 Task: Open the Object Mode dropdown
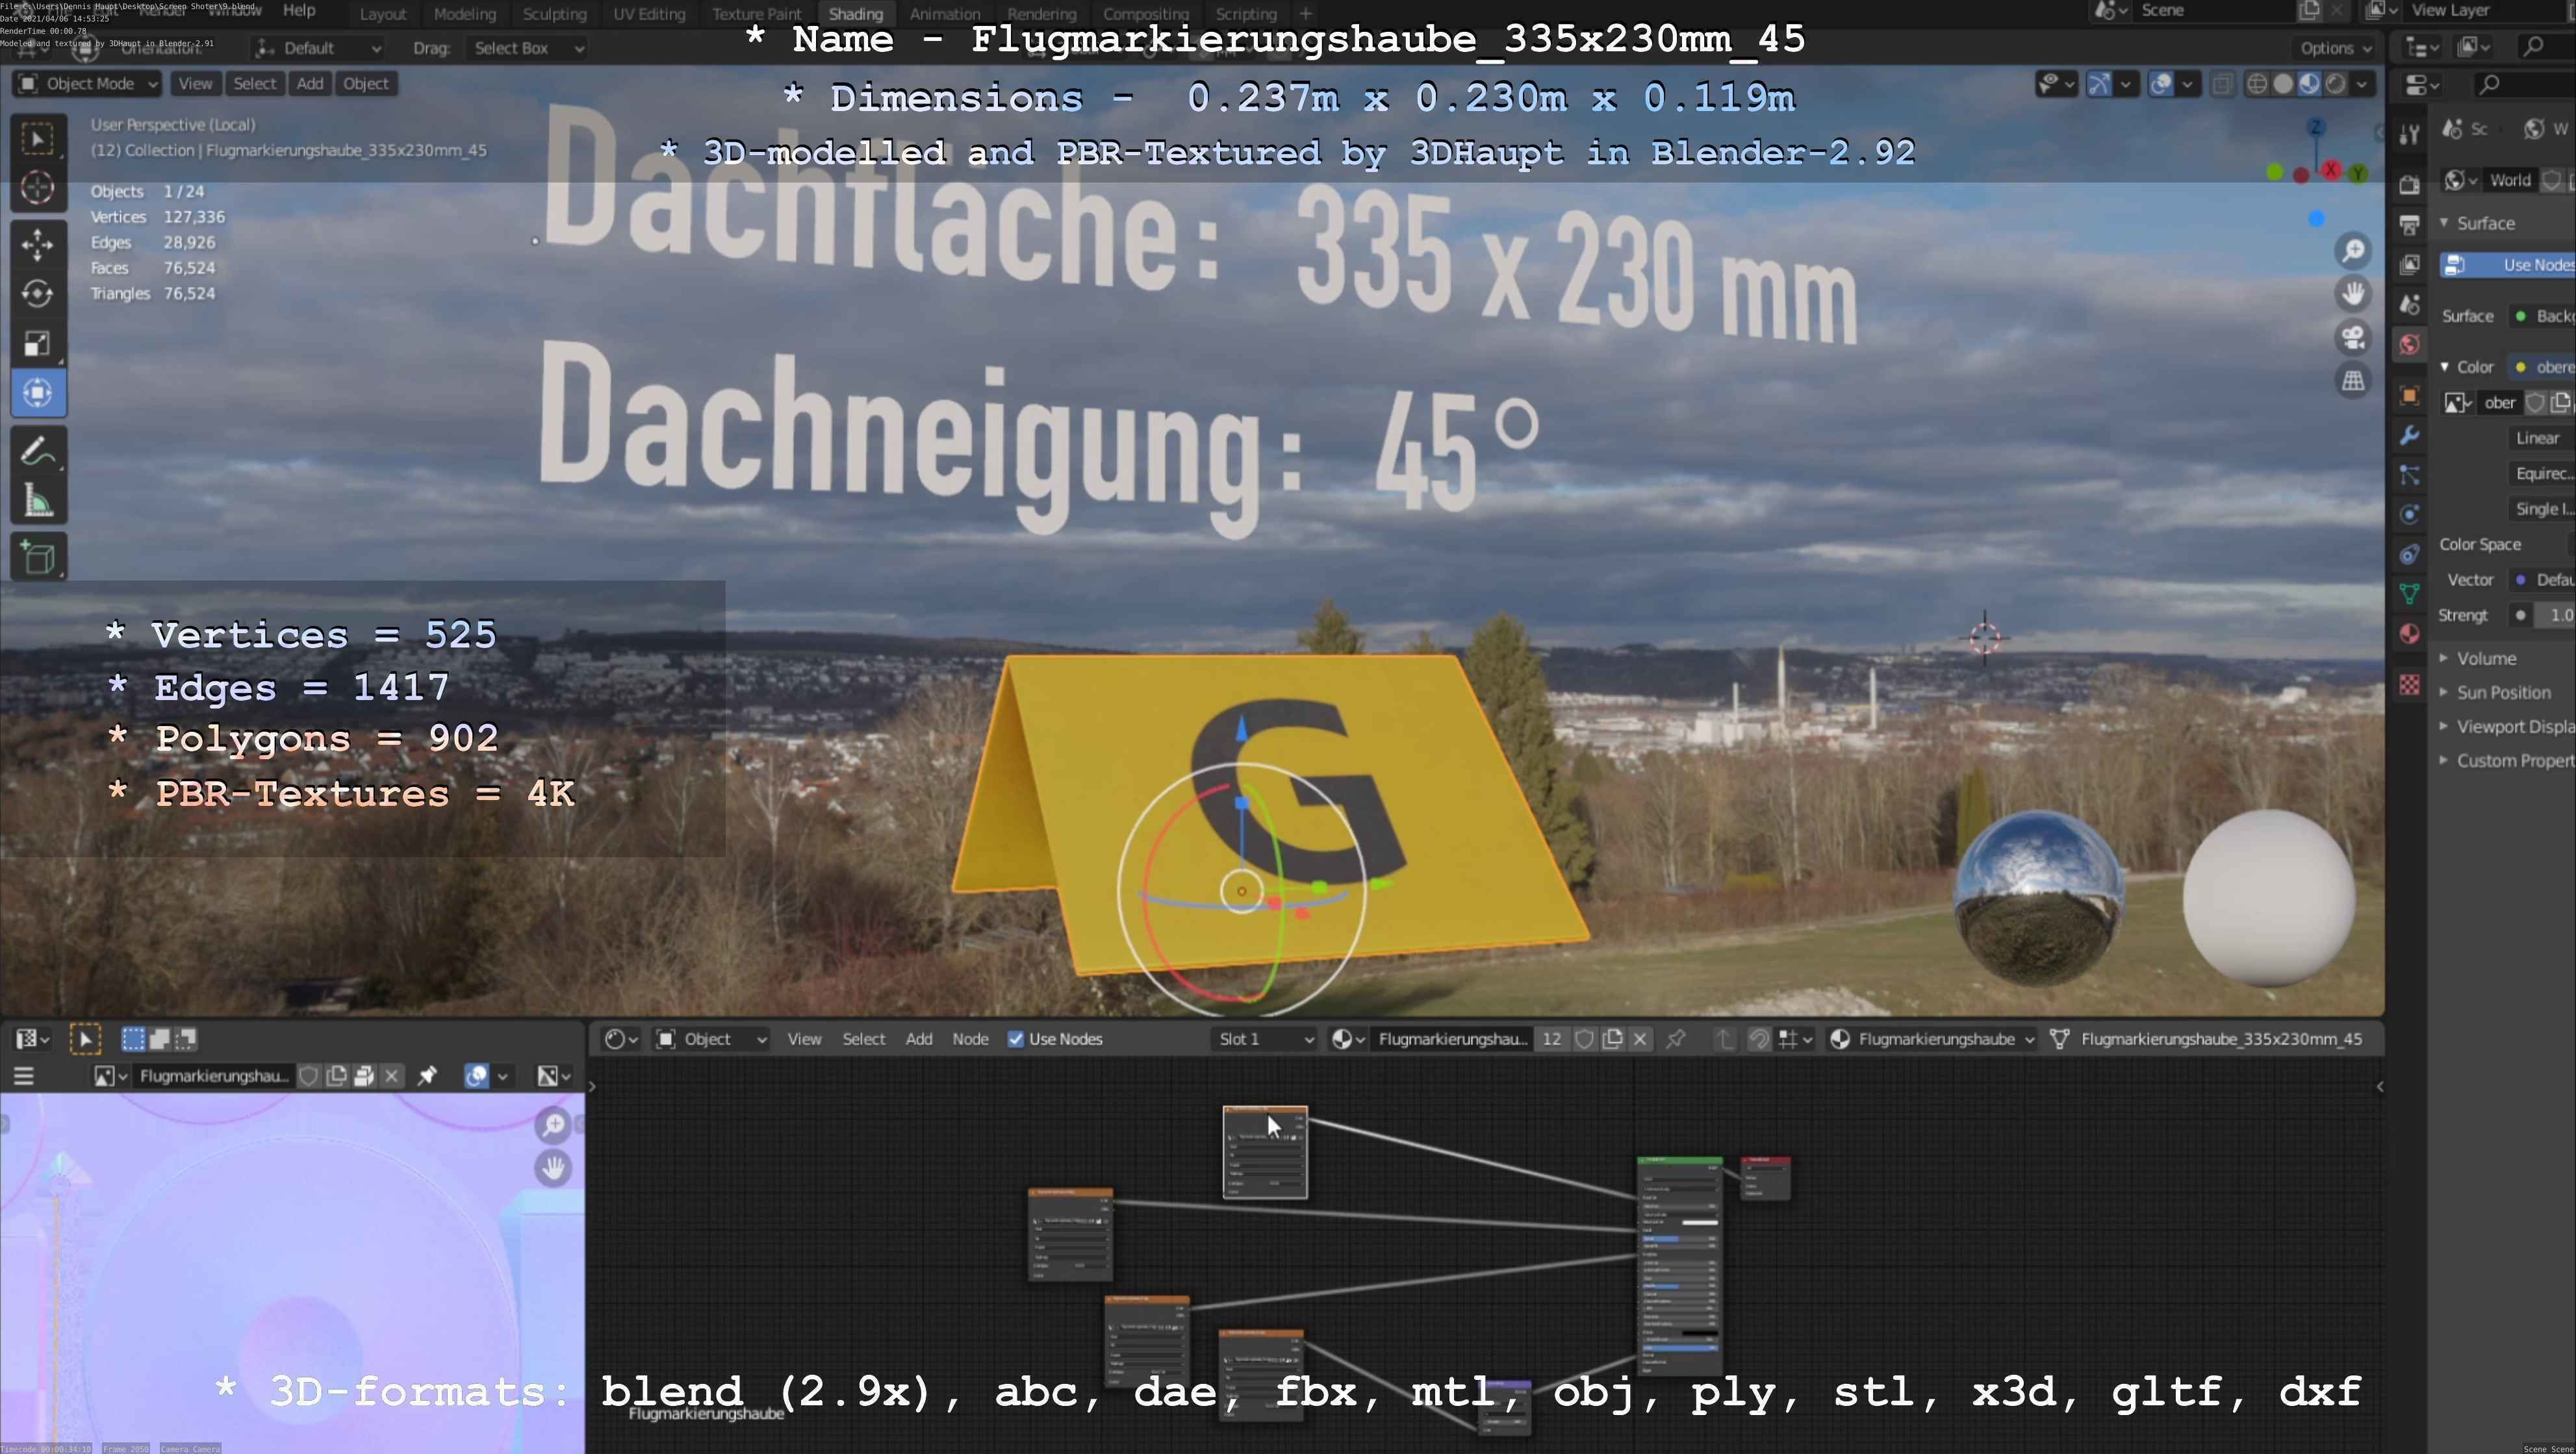(x=88, y=84)
